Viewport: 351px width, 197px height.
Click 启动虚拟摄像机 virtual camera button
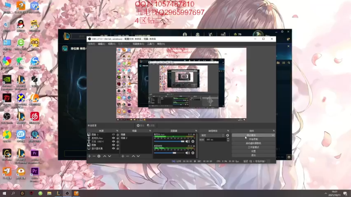point(254,143)
